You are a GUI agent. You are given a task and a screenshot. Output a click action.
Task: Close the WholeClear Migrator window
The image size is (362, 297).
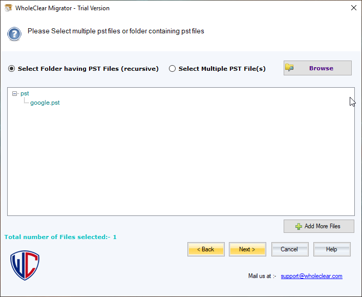[x=353, y=8]
